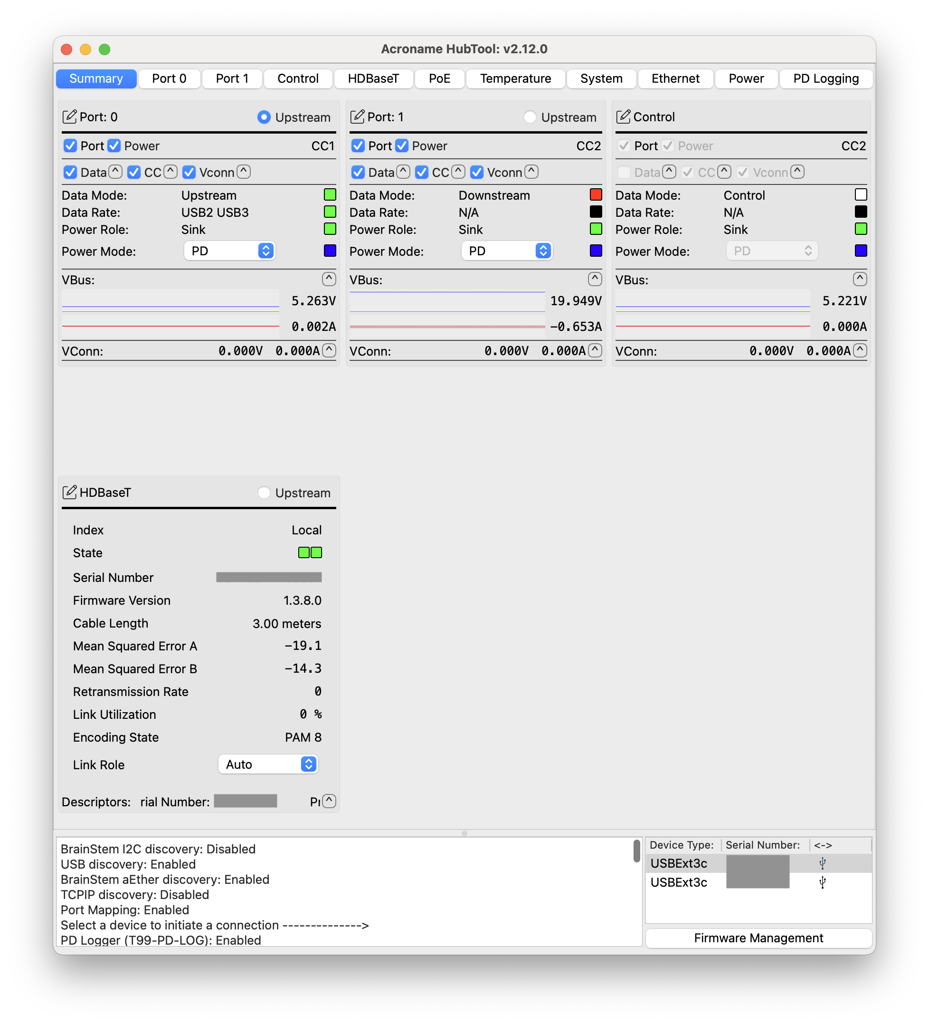Click the Firmware Management button
The height and width of the screenshot is (1025, 929).
point(758,938)
